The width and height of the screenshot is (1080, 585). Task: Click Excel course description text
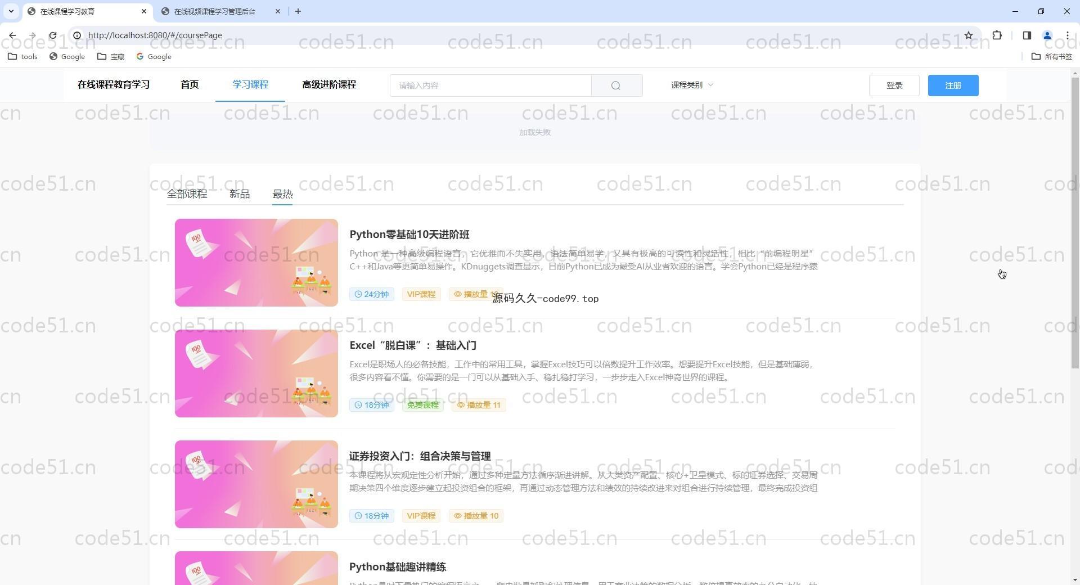[581, 371]
